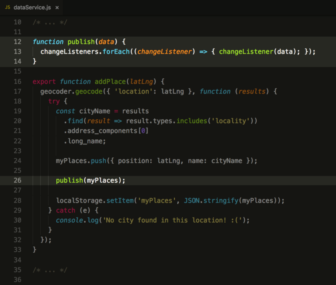The height and width of the screenshot is (285, 336).
Task: Click the 'locality' string
Action: tap(231, 121)
